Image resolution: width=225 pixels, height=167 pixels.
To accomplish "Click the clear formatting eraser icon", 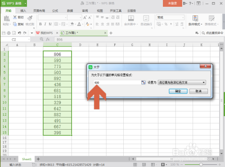I will 88,24.
